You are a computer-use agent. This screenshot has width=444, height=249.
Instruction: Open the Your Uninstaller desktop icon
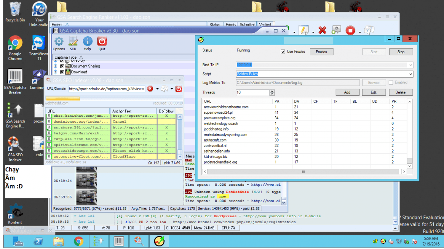39,15
